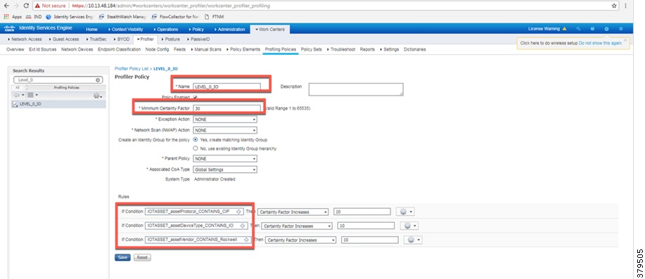Screen dimensions: 645x279
Task: Switch to the Ext Id Sources tab
Action: (43, 49)
